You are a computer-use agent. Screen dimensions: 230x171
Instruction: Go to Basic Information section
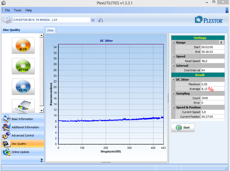(x=23, y=119)
